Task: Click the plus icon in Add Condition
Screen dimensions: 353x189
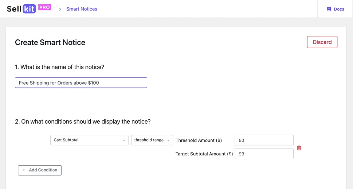Action: point(24,170)
